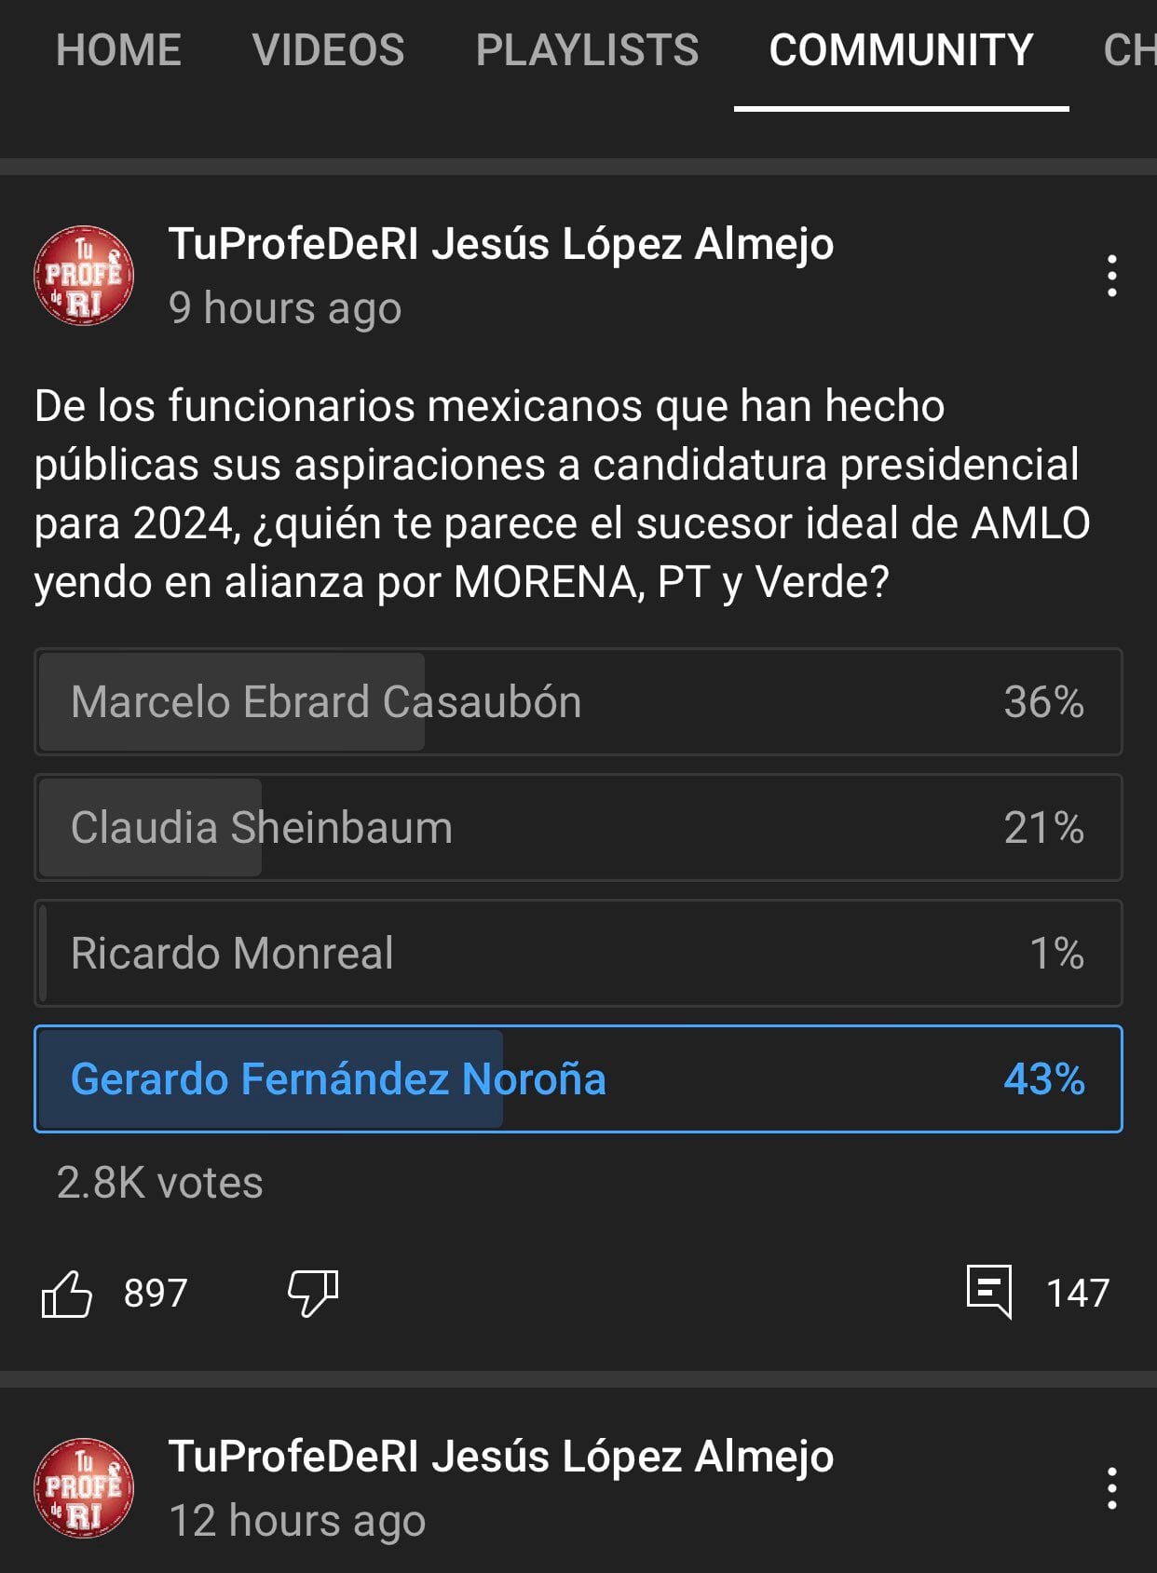Tap the poll question text
This screenshot has height=1573, width=1157.
click(559, 494)
